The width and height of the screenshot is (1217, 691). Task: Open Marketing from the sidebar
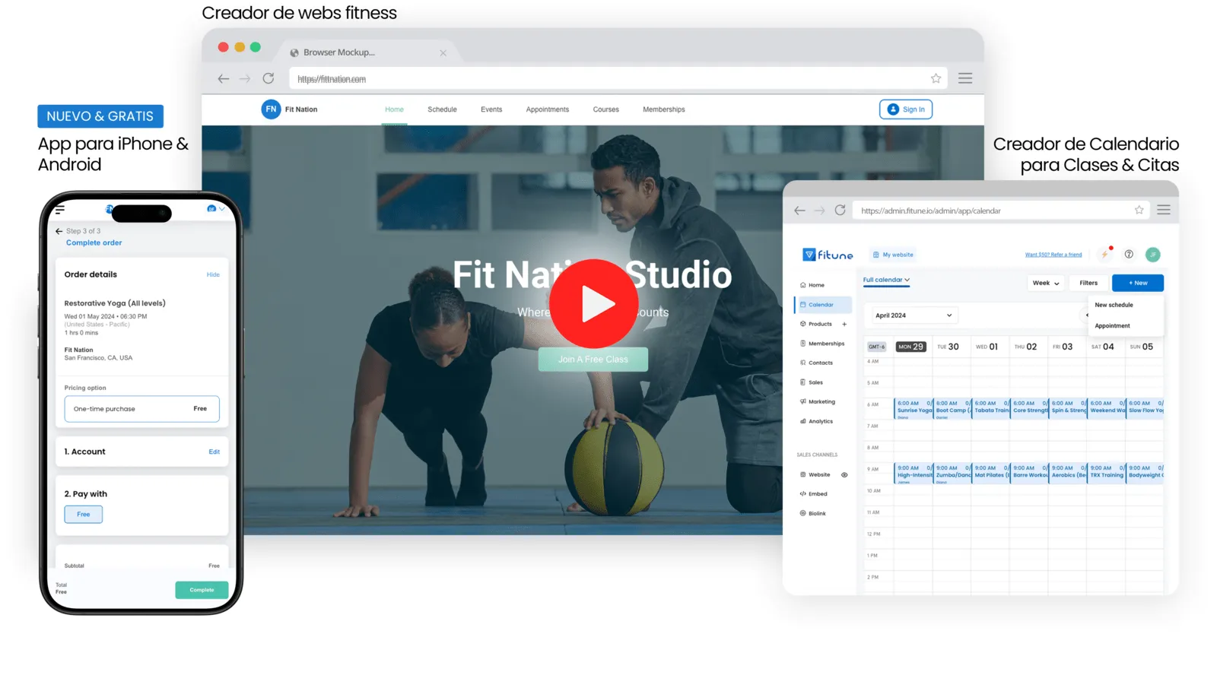pyautogui.click(x=820, y=401)
